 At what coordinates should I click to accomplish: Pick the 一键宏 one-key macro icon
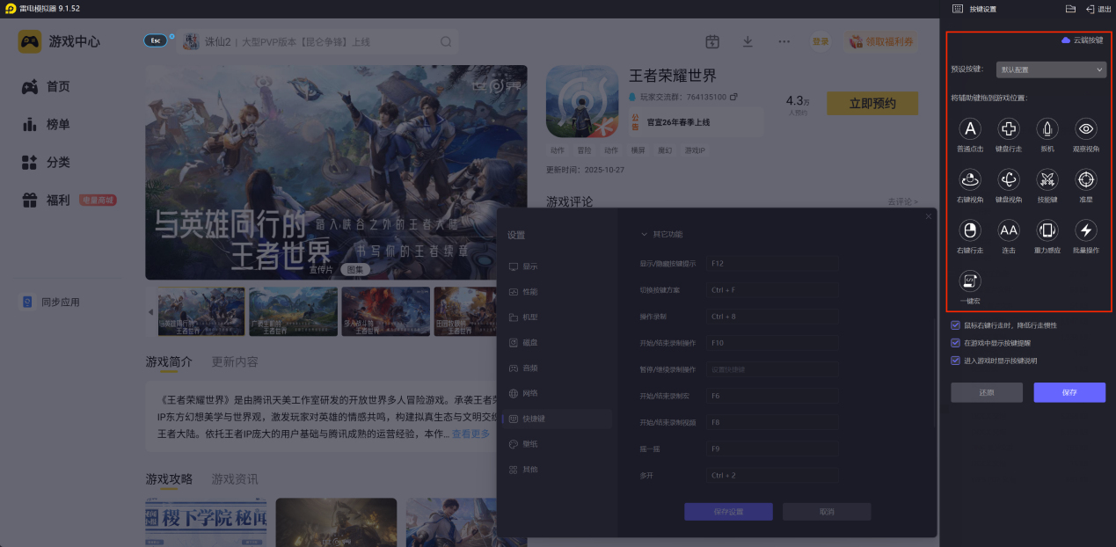click(x=970, y=281)
